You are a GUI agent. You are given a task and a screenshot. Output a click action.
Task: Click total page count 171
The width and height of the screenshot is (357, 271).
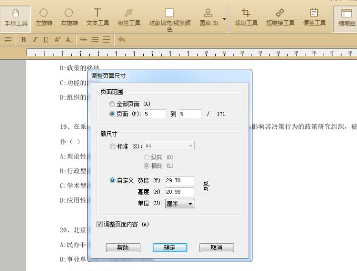[221, 114]
